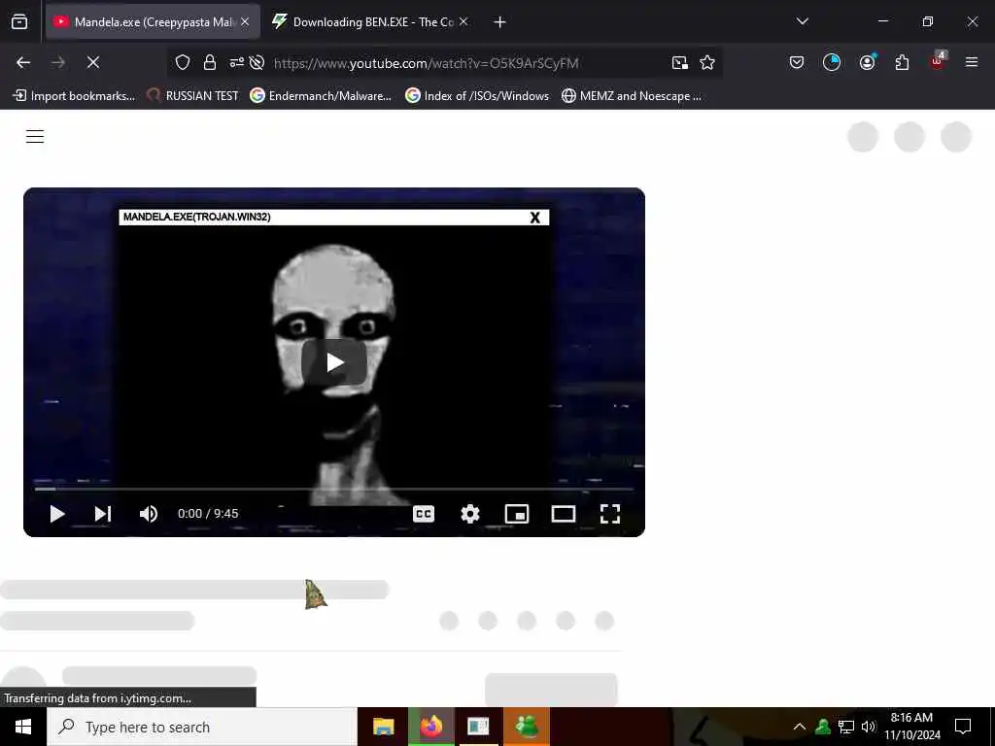This screenshot has width=995, height=746.
Task: Open File Explorer from taskbar
Action: click(x=383, y=727)
